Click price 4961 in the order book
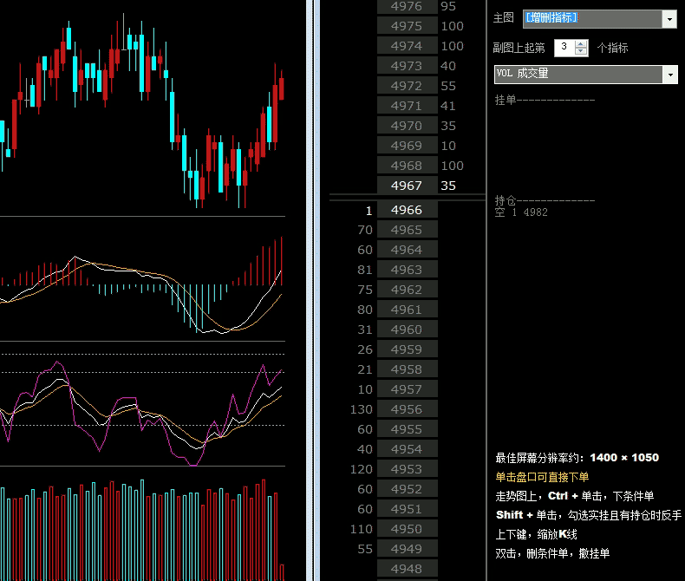The width and height of the screenshot is (685, 581). [x=408, y=310]
